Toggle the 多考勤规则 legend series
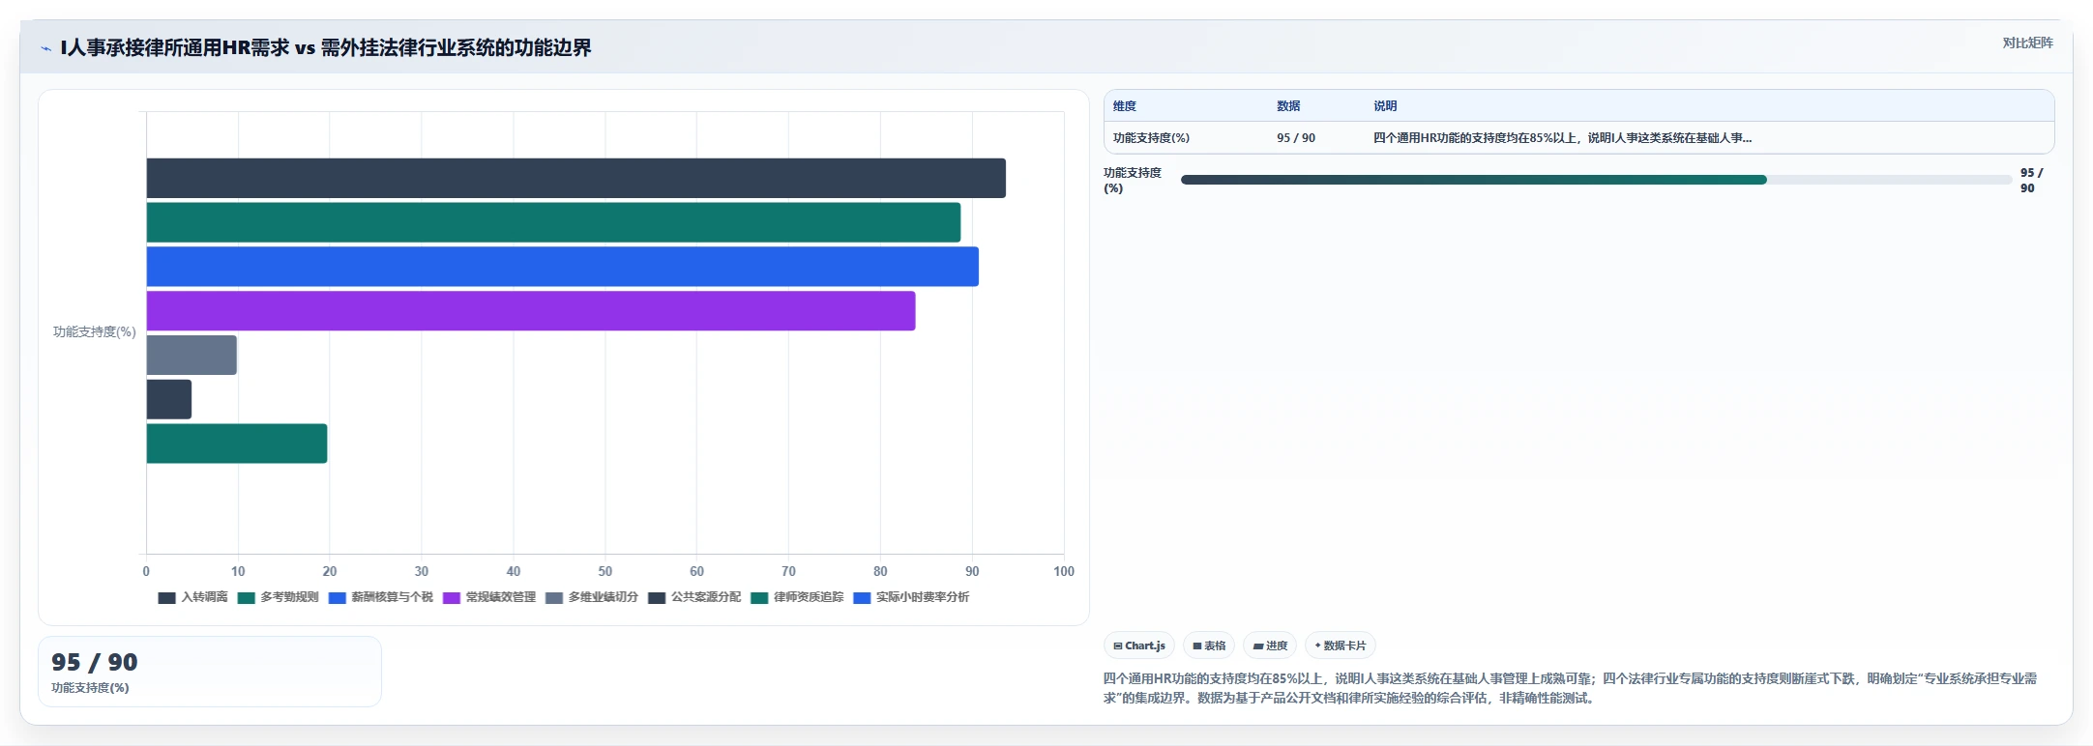This screenshot has height=746, width=2093. click(x=279, y=597)
